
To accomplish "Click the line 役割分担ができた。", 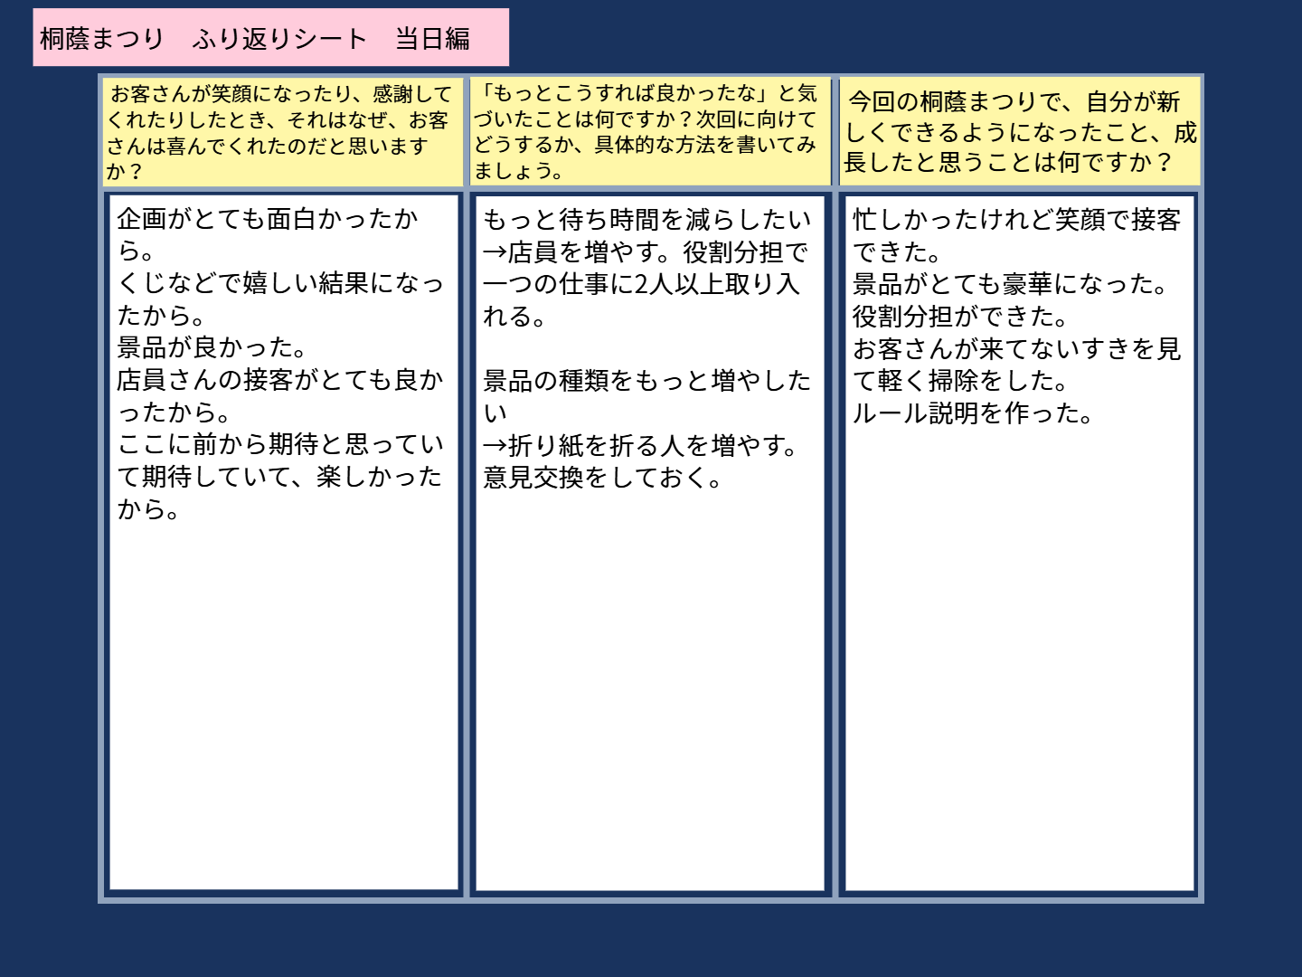I will tap(961, 317).
